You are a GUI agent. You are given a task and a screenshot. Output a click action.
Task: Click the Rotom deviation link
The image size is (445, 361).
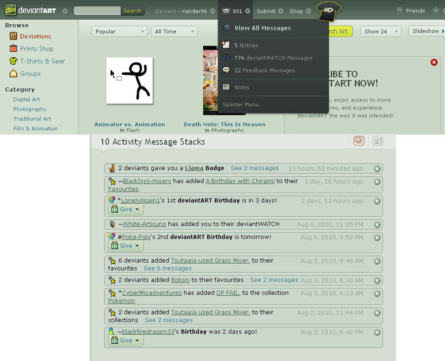pyautogui.click(x=180, y=280)
